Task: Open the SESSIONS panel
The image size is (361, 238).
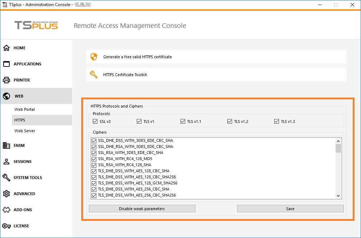Action: tap(6, 162)
